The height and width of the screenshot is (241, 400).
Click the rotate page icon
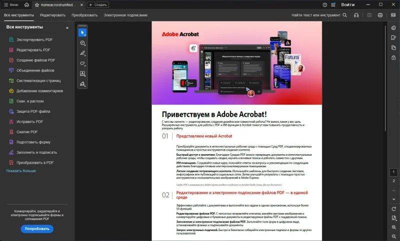pos(393,209)
